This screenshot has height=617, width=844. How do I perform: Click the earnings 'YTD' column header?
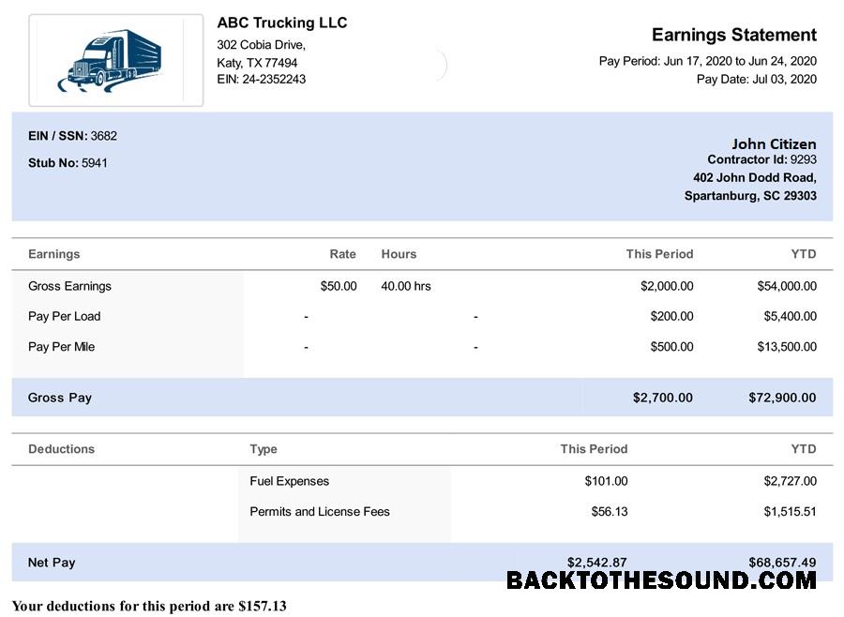(804, 254)
